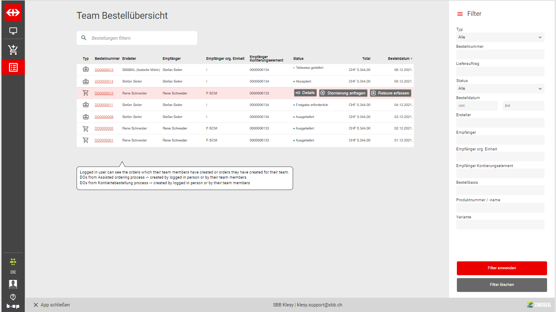
Task: Expand the Status filter dropdown
Action: tap(500, 89)
